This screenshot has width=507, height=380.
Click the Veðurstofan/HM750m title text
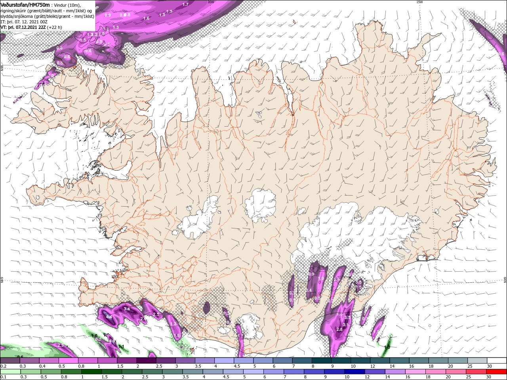[25, 4]
